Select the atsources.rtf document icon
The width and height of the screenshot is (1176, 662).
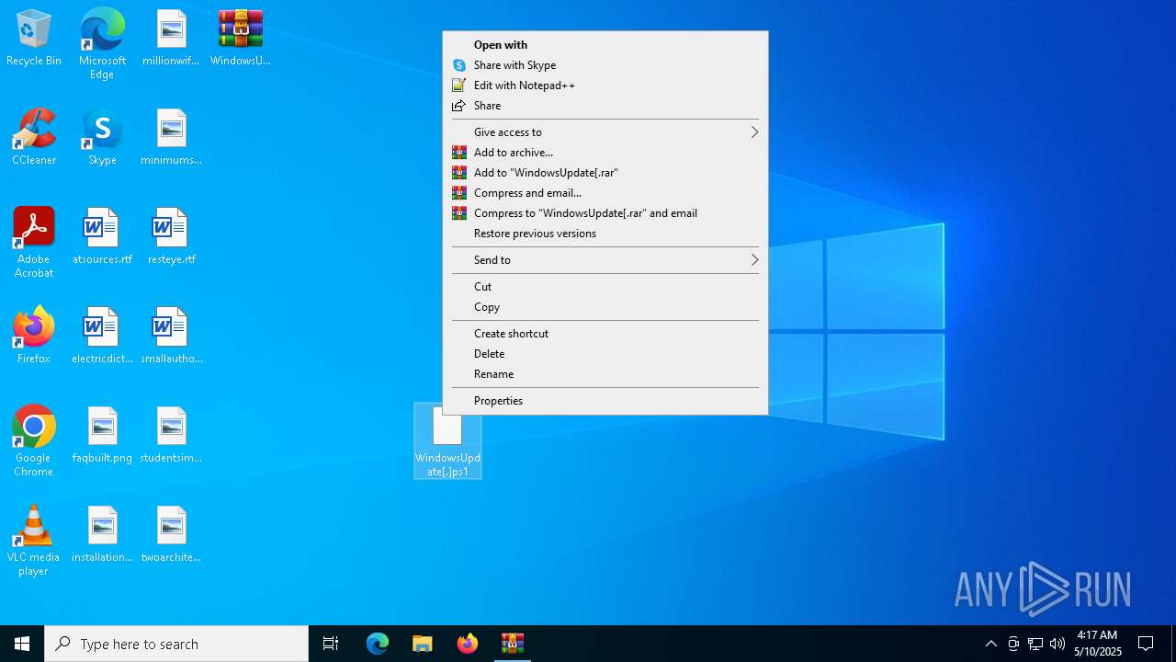click(x=102, y=237)
